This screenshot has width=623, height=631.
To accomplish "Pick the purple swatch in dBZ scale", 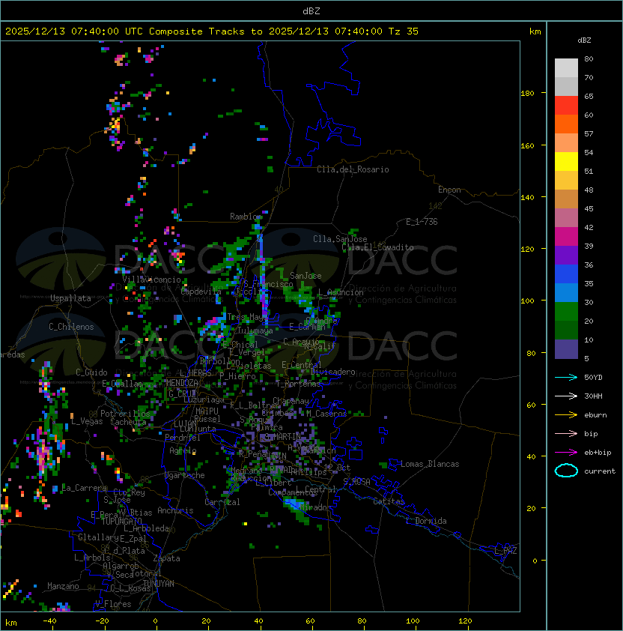I will (x=566, y=255).
